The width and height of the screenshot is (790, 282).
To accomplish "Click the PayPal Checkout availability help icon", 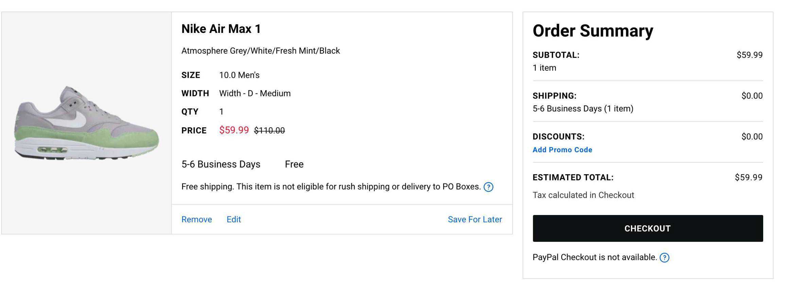I will (x=664, y=258).
